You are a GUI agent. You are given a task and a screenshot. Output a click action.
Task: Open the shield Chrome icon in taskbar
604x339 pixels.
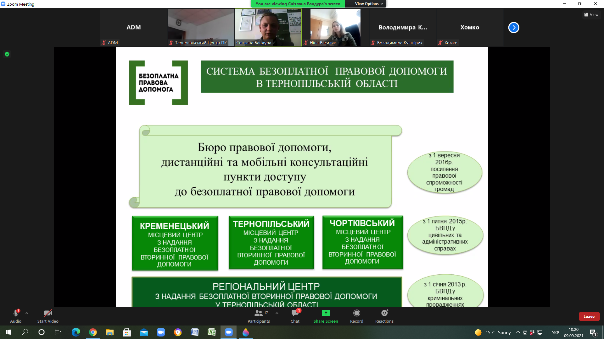178,332
